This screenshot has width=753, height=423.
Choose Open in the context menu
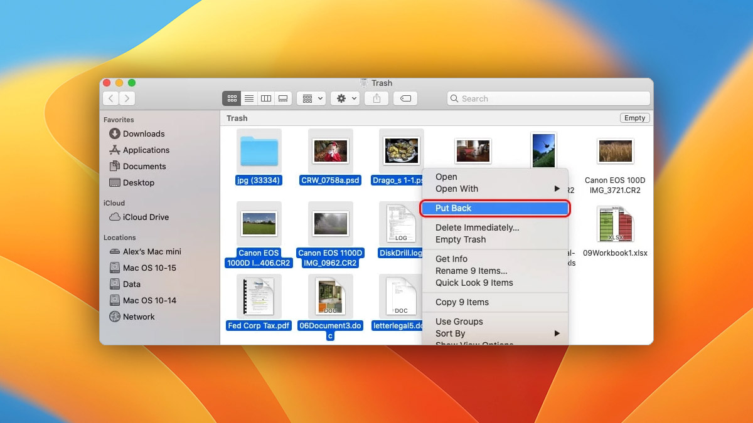495,177
